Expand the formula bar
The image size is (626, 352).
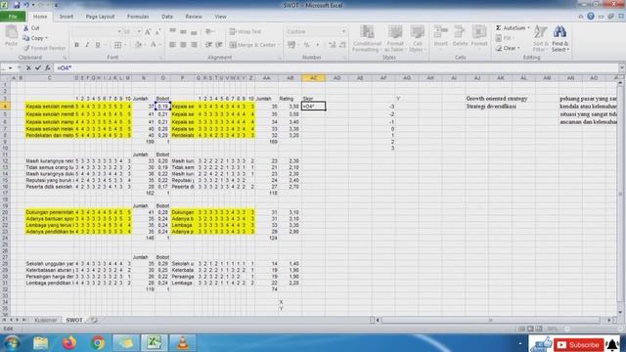click(622, 67)
